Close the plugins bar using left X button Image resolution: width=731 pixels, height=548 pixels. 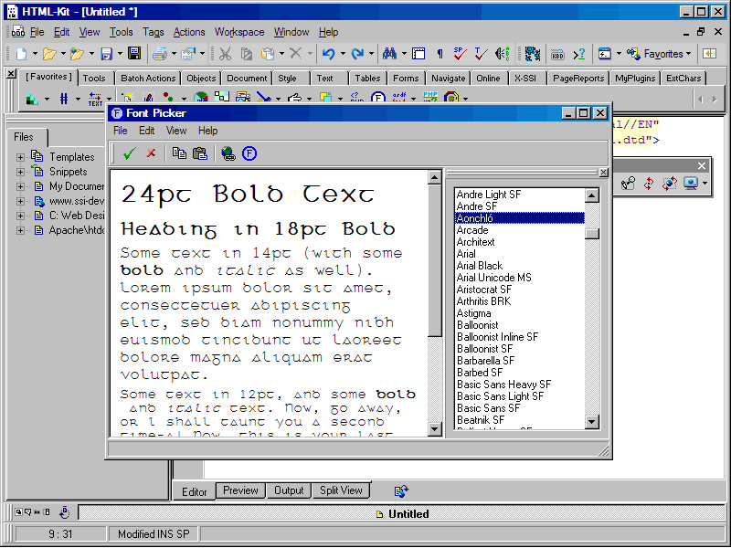coord(12,74)
